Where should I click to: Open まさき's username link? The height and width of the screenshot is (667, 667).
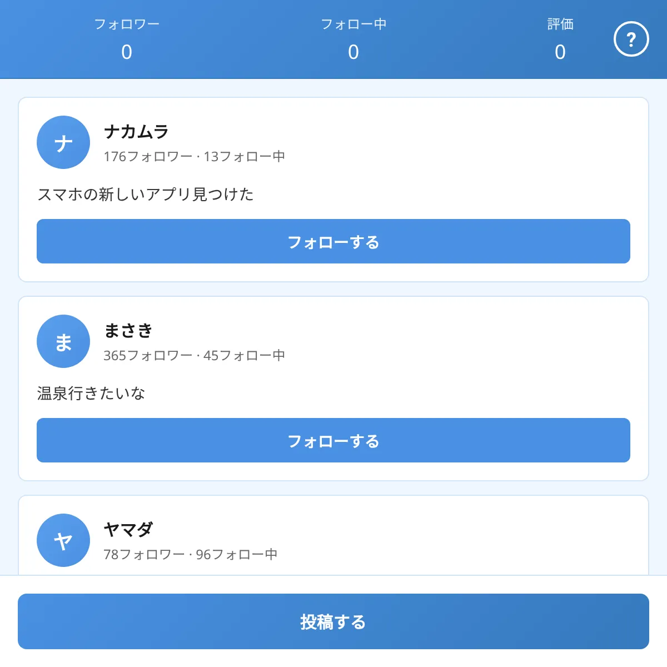coord(127,331)
